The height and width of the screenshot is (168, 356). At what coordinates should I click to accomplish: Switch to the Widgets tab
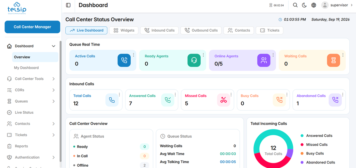click(x=124, y=30)
